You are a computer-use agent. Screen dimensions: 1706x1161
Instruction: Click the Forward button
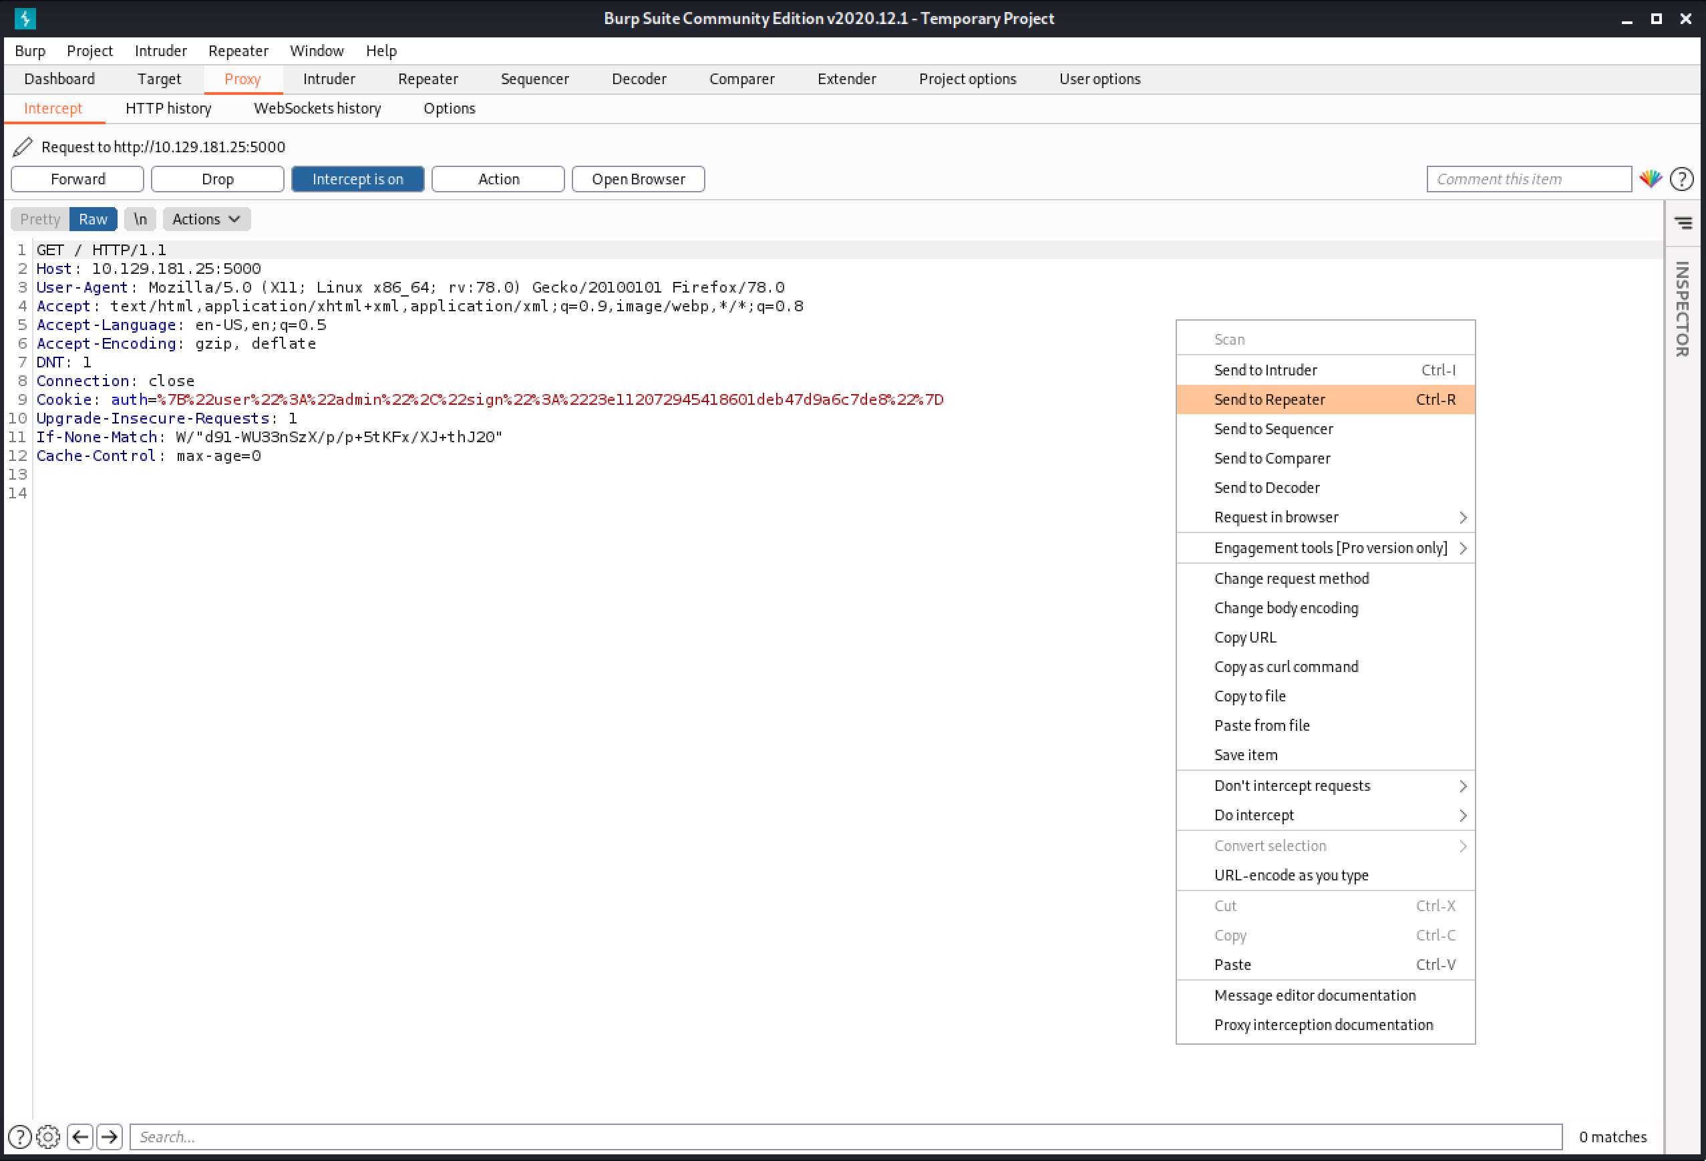tap(77, 179)
